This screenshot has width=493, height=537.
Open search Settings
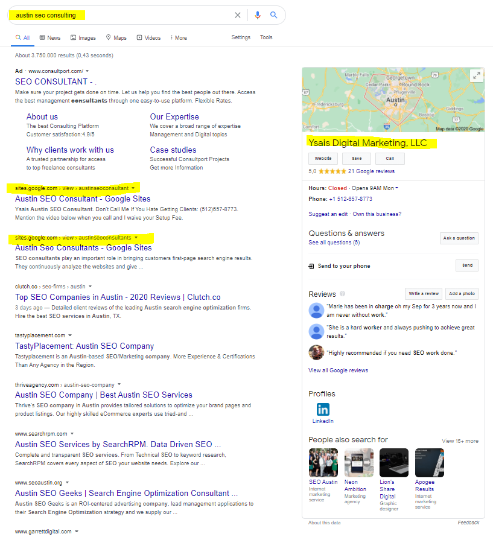pyautogui.click(x=241, y=37)
